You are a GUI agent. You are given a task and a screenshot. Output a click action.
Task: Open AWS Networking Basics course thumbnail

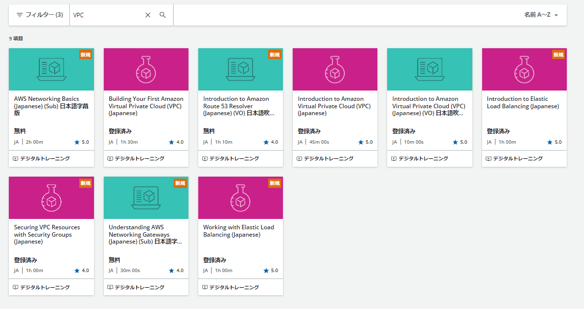coord(51,69)
